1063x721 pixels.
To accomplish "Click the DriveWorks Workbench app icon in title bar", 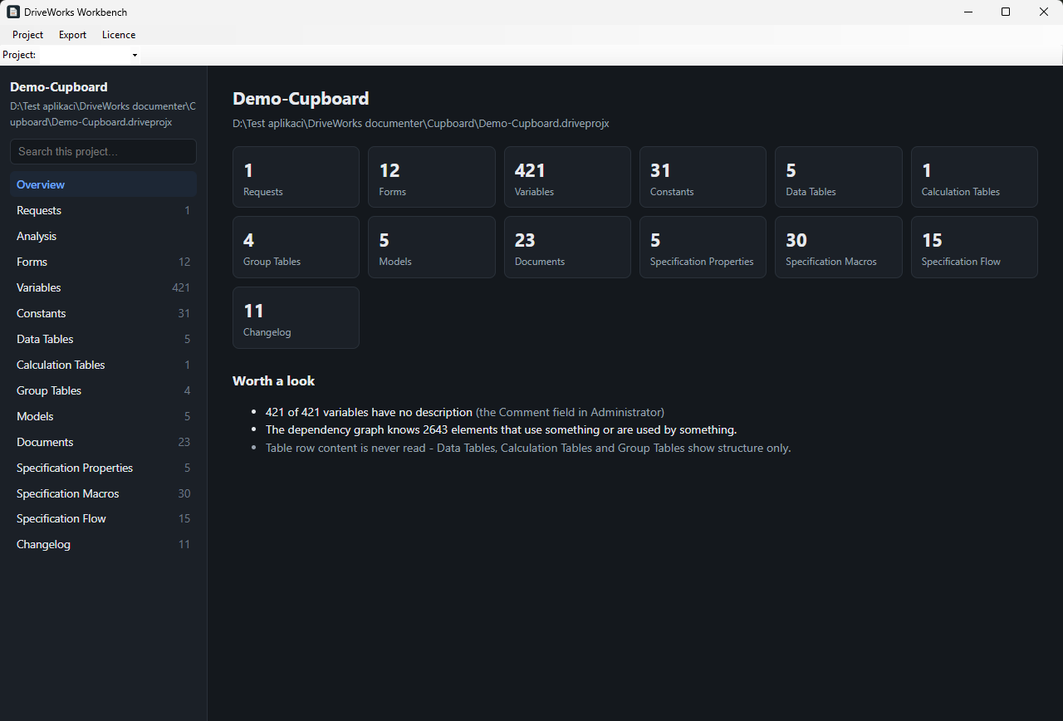I will tap(13, 12).
